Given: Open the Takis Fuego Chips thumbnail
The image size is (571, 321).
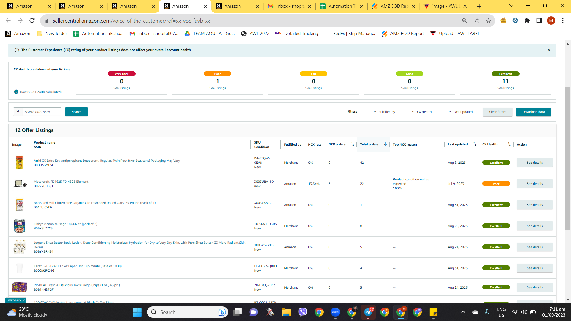Looking at the screenshot, I should pos(20,287).
